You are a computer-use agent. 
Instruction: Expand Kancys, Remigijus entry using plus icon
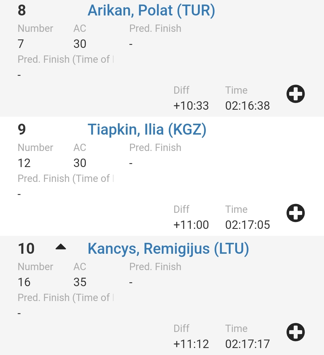(296, 332)
